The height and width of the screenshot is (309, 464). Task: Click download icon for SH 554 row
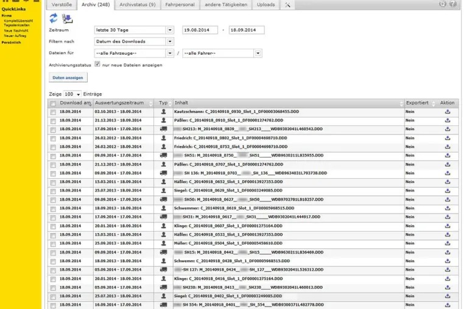[x=448, y=305]
